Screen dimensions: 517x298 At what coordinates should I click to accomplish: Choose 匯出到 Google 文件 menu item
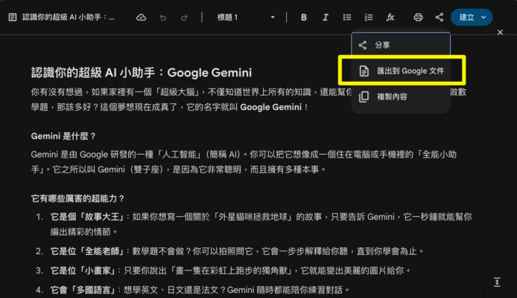(402, 71)
